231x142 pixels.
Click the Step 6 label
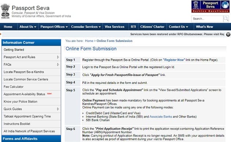[x=70, y=129]
